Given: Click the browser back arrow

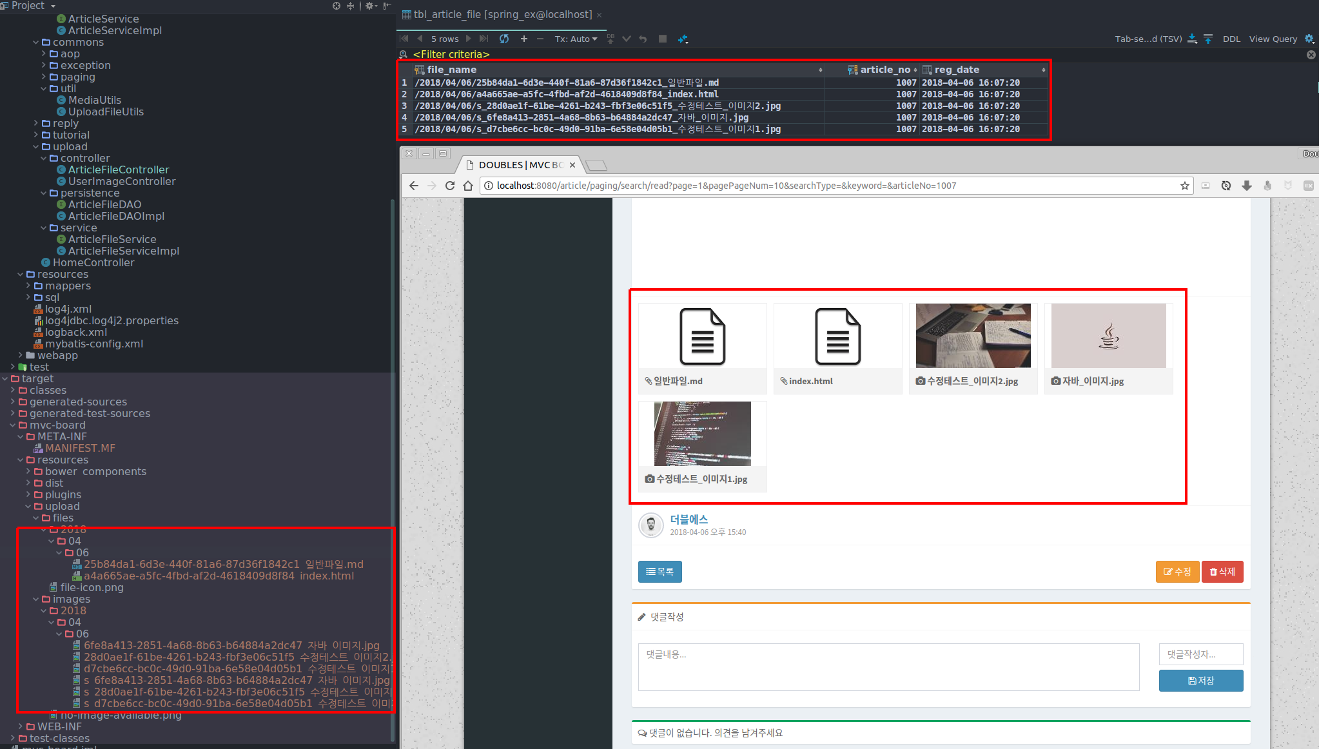Looking at the screenshot, I should (x=414, y=186).
